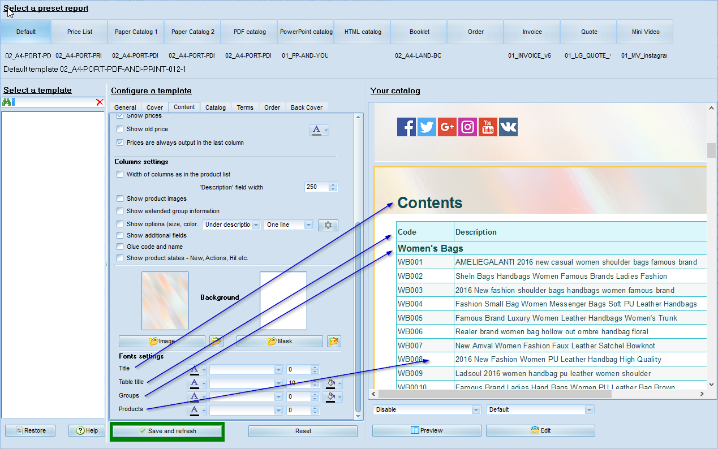This screenshot has height=449, width=718.
Task: Uncheck Prices are always output in last column
Action: point(120,143)
